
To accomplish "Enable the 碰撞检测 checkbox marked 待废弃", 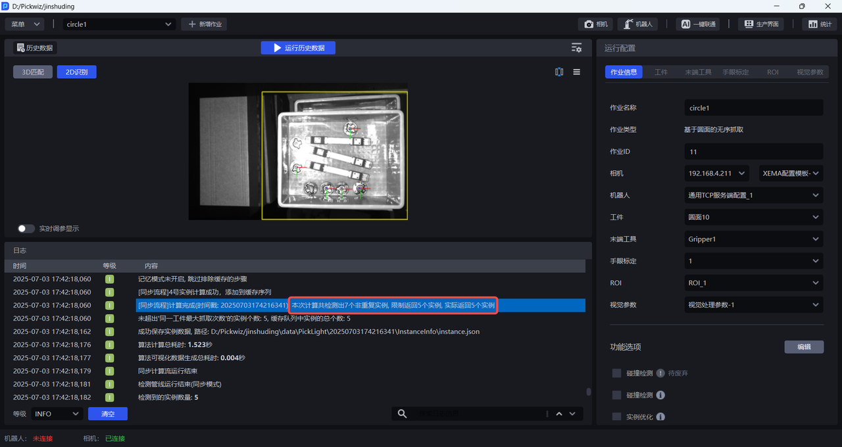I will (616, 373).
